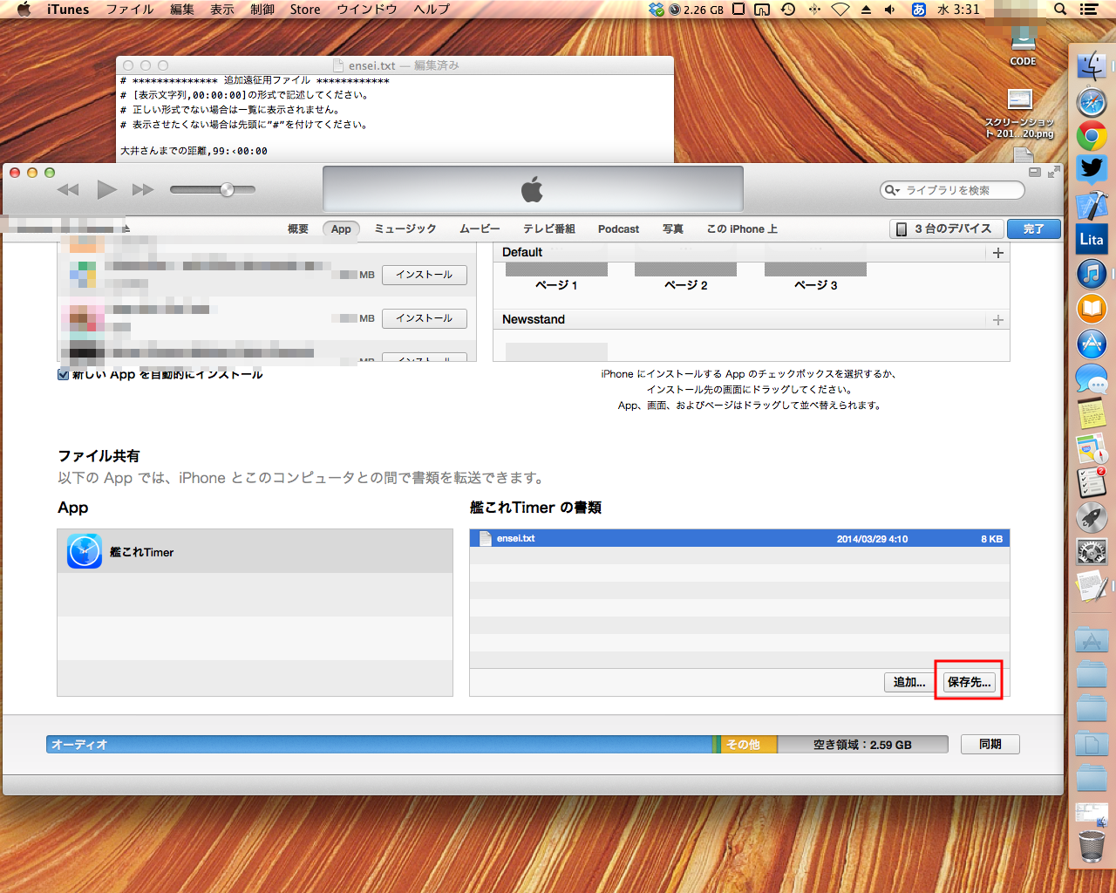The image size is (1116, 893).
Task: Open the ファイル menu
Action: click(130, 10)
